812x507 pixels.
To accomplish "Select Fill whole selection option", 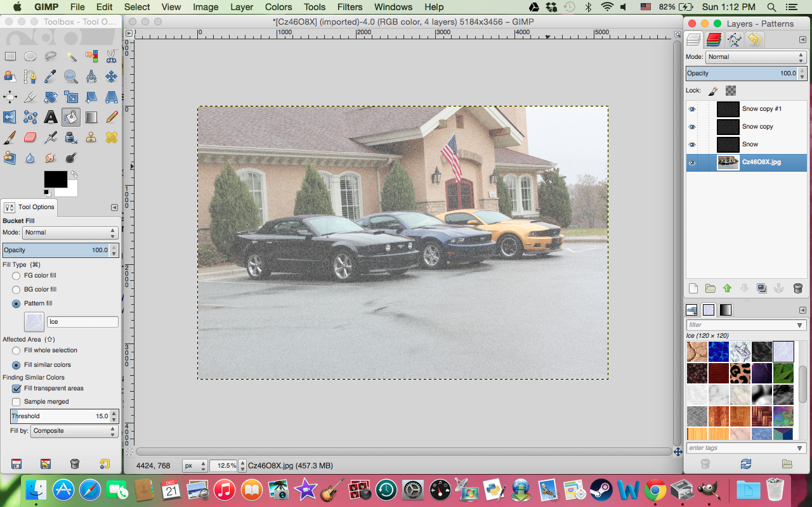I will (16, 350).
